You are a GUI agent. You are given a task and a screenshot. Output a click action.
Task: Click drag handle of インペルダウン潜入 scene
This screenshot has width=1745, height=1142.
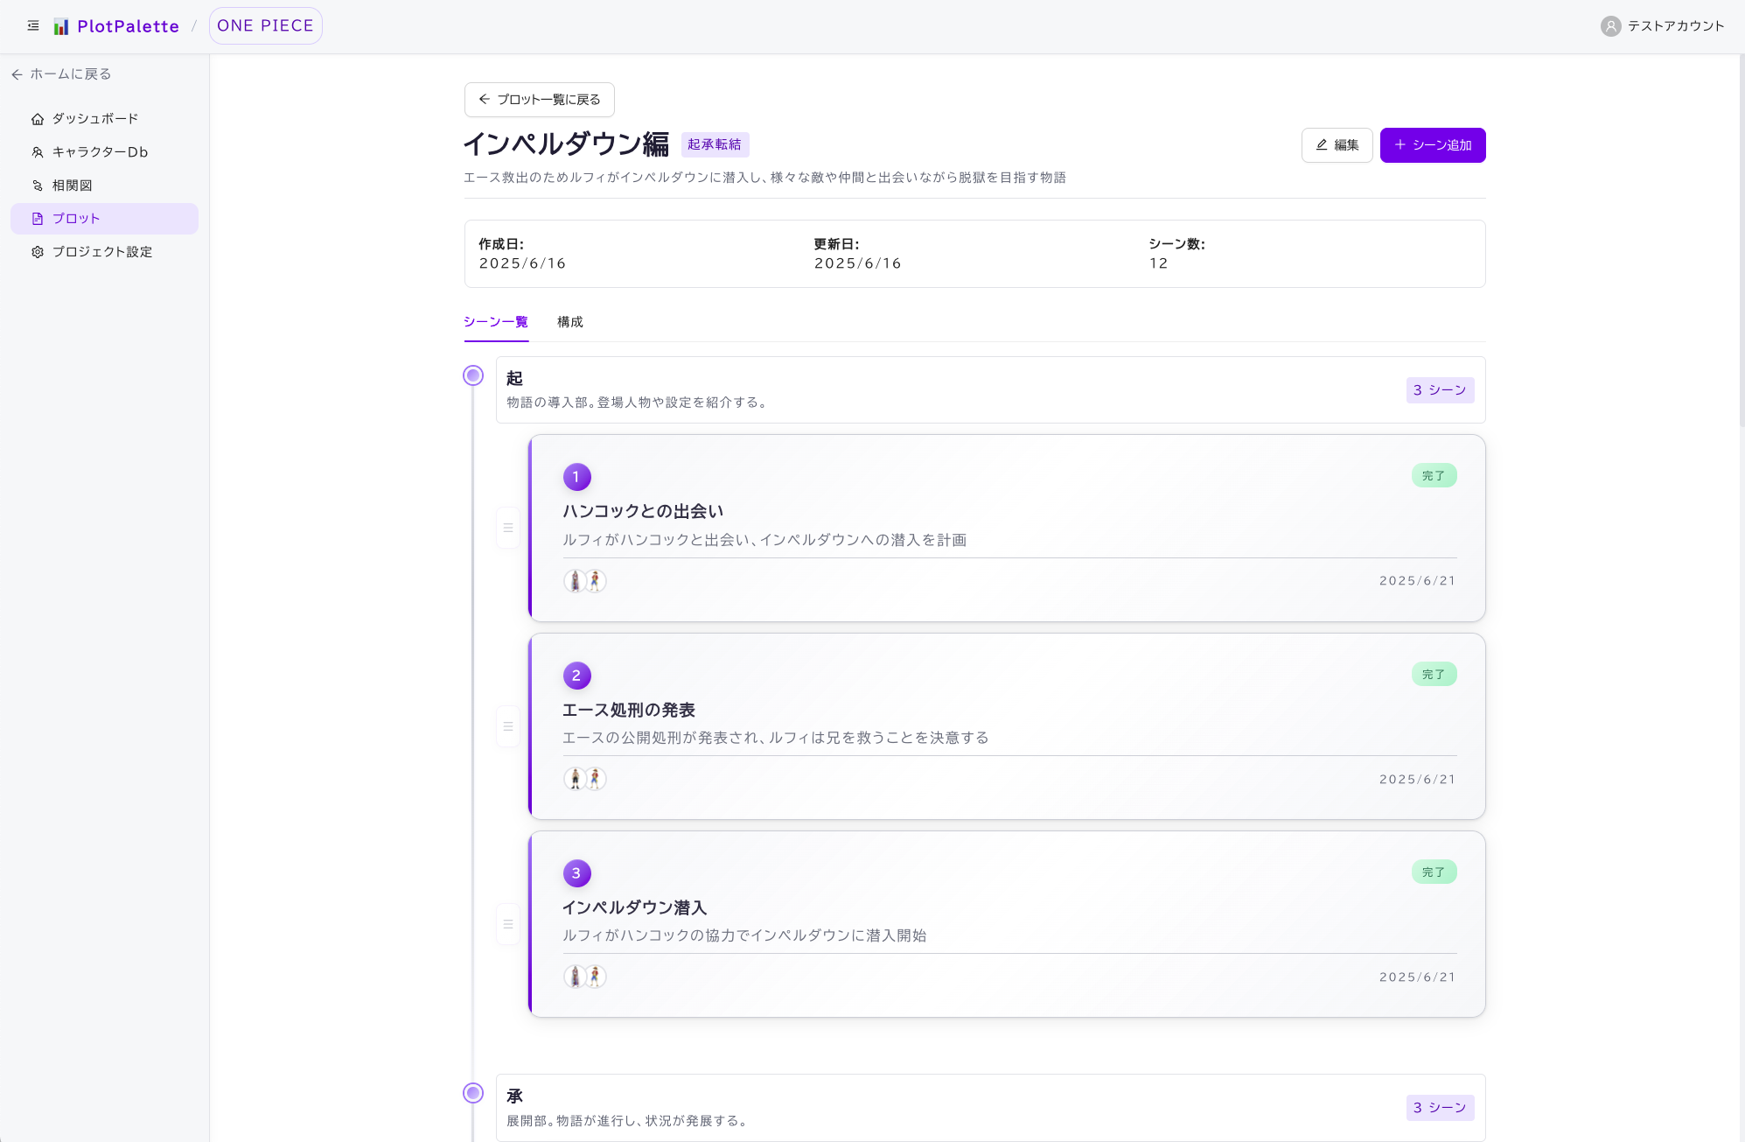point(508,924)
